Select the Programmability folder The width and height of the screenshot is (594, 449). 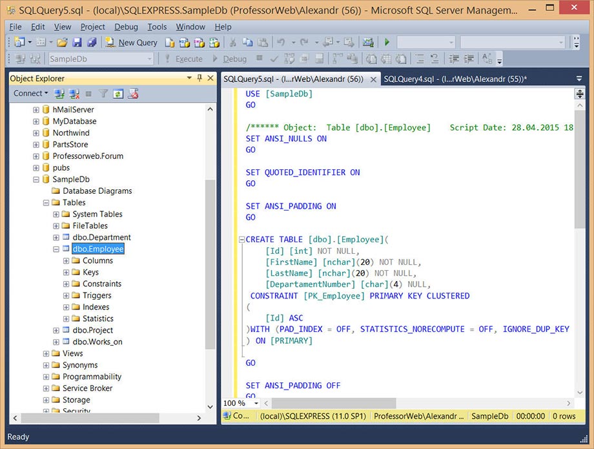click(92, 377)
